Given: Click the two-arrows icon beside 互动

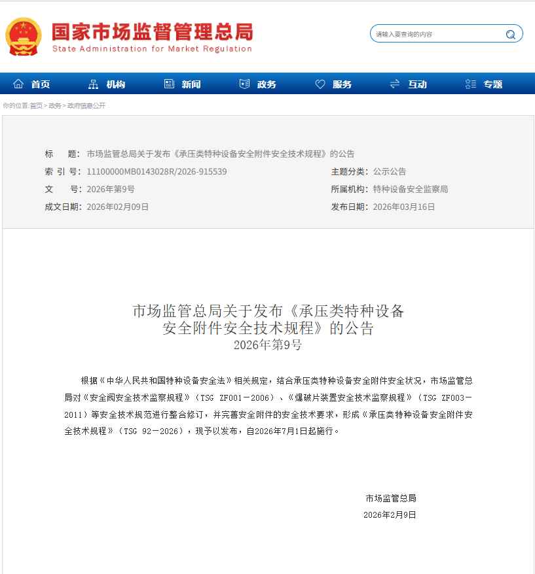Looking at the screenshot, I should coord(395,84).
